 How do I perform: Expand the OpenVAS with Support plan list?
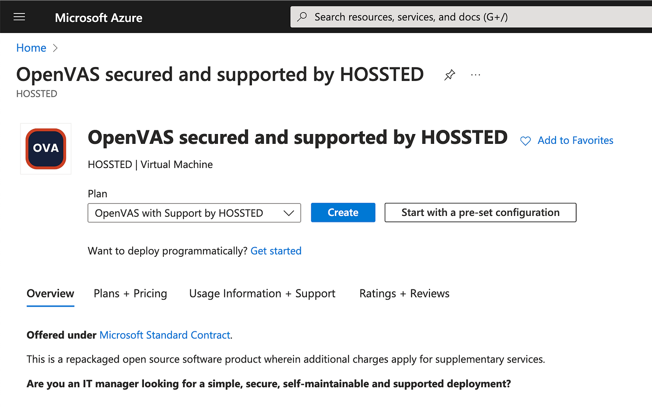194,213
